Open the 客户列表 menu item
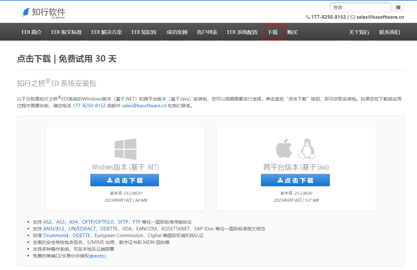The image size is (417, 270). coord(207,32)
